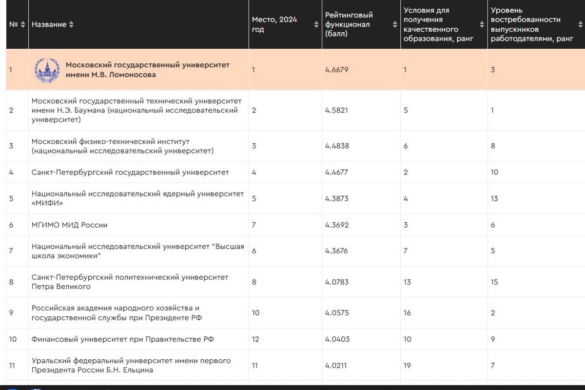Click the MSU logo emblem
Viewport: 585px width, 390px height.
point(47,70)
